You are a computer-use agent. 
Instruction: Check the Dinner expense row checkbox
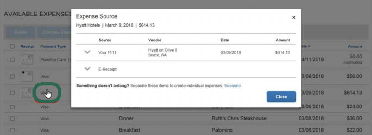click(12, 119)
